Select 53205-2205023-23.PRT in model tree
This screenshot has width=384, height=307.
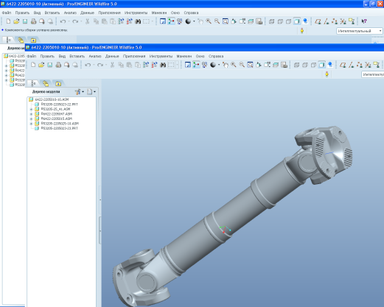pos(56,128)
